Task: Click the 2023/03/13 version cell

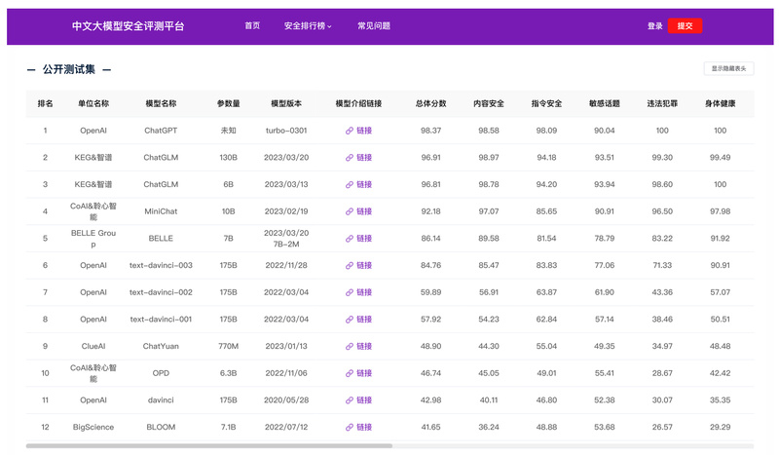Action: coord(286,184)
